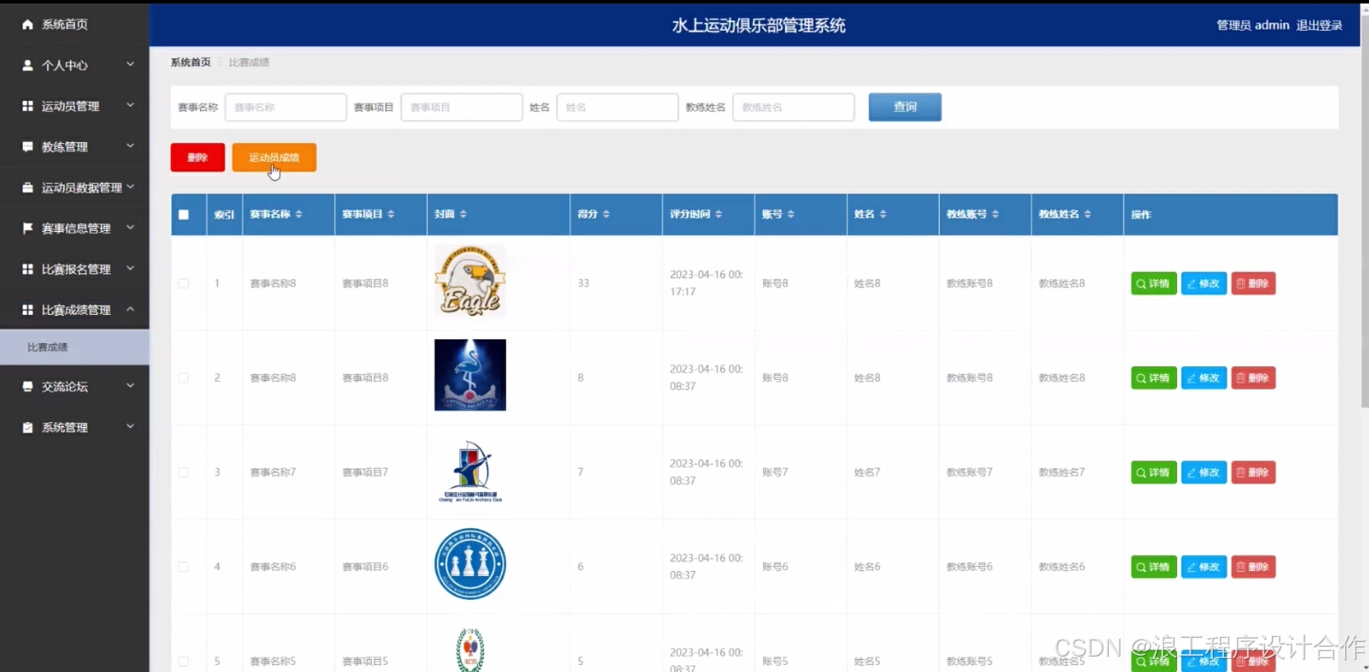Viewport: 1369px width, 672px height.
Task: Open 详情 for row 2
Action: click(1153, 377)
